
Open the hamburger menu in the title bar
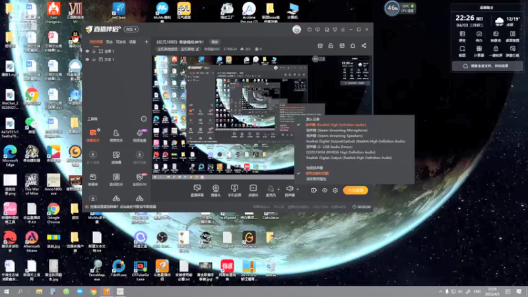click(x=343, y=30)
